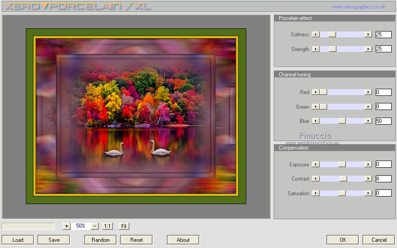The image size is (397, 248).
Task: Click the zoom in plus button
Action: point(66,226)
